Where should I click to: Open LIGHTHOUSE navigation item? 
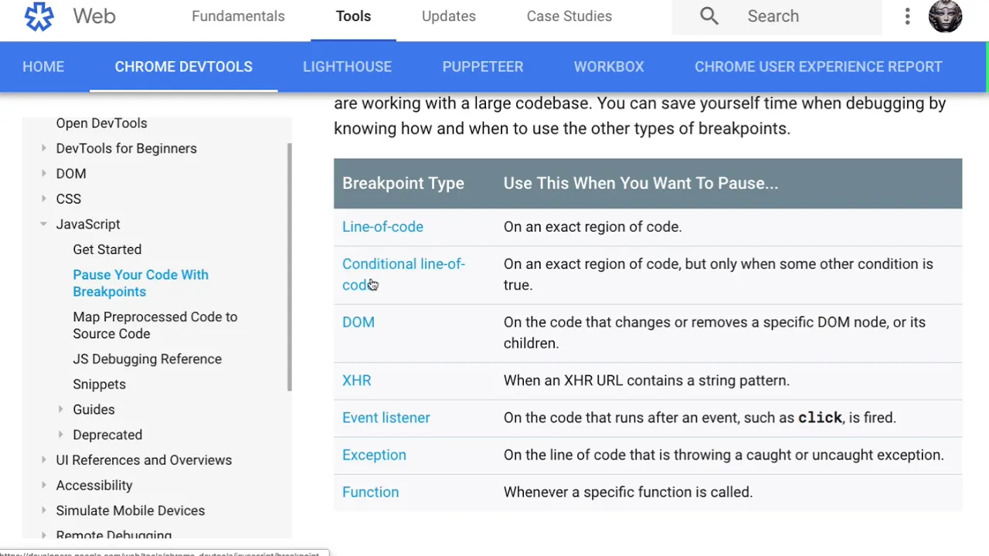(x=347, y=66)
